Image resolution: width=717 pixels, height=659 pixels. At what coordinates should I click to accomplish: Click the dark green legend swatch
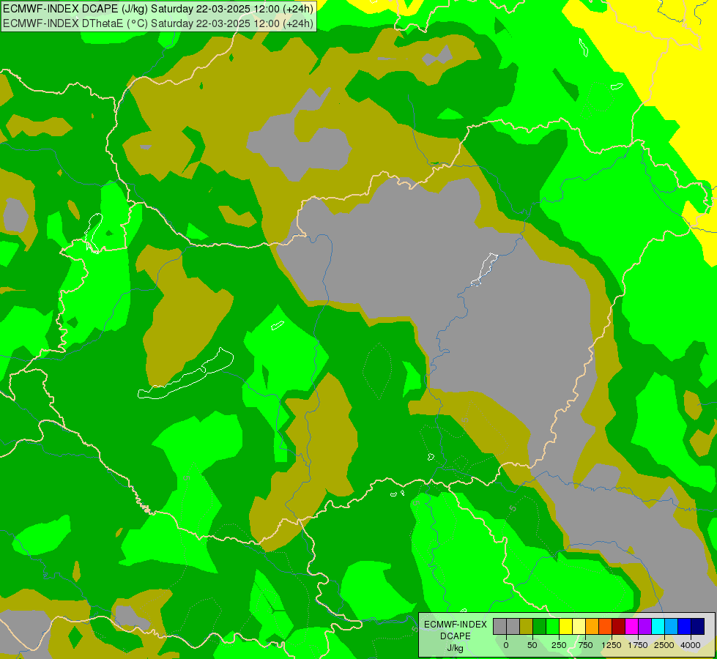(x=539, y=627)
